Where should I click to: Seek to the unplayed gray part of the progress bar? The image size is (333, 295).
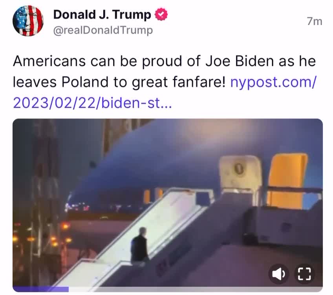(x=196, y=289)
